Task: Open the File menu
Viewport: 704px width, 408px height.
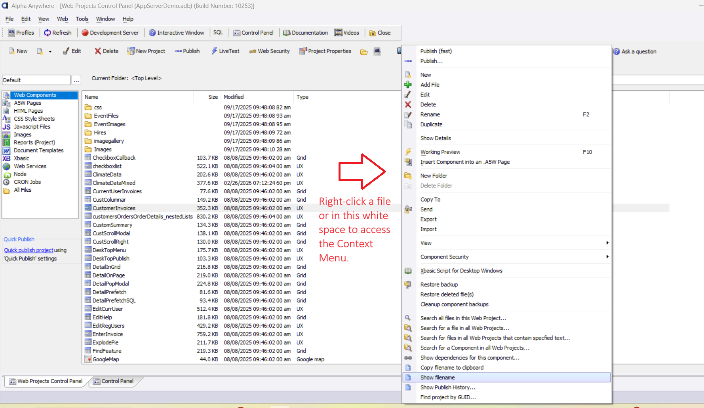Action: coord(10,19)
